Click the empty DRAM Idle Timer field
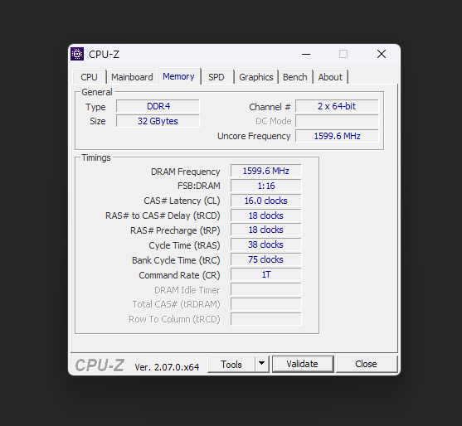The height and width of the screenshot is (426, 462). pyautogui.click(x=266, y=289)
